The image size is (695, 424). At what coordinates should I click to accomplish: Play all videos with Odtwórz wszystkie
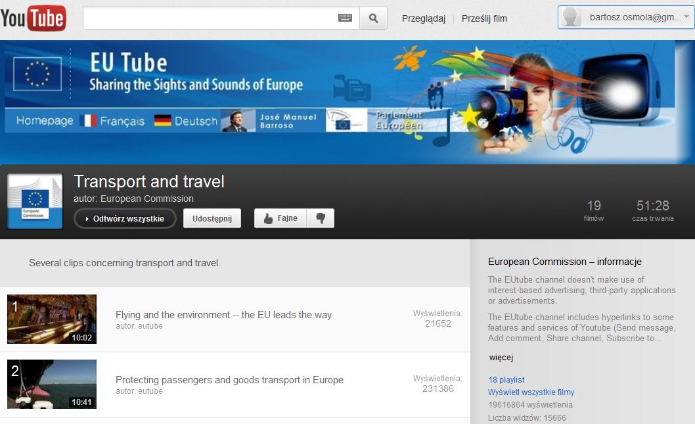125,219
